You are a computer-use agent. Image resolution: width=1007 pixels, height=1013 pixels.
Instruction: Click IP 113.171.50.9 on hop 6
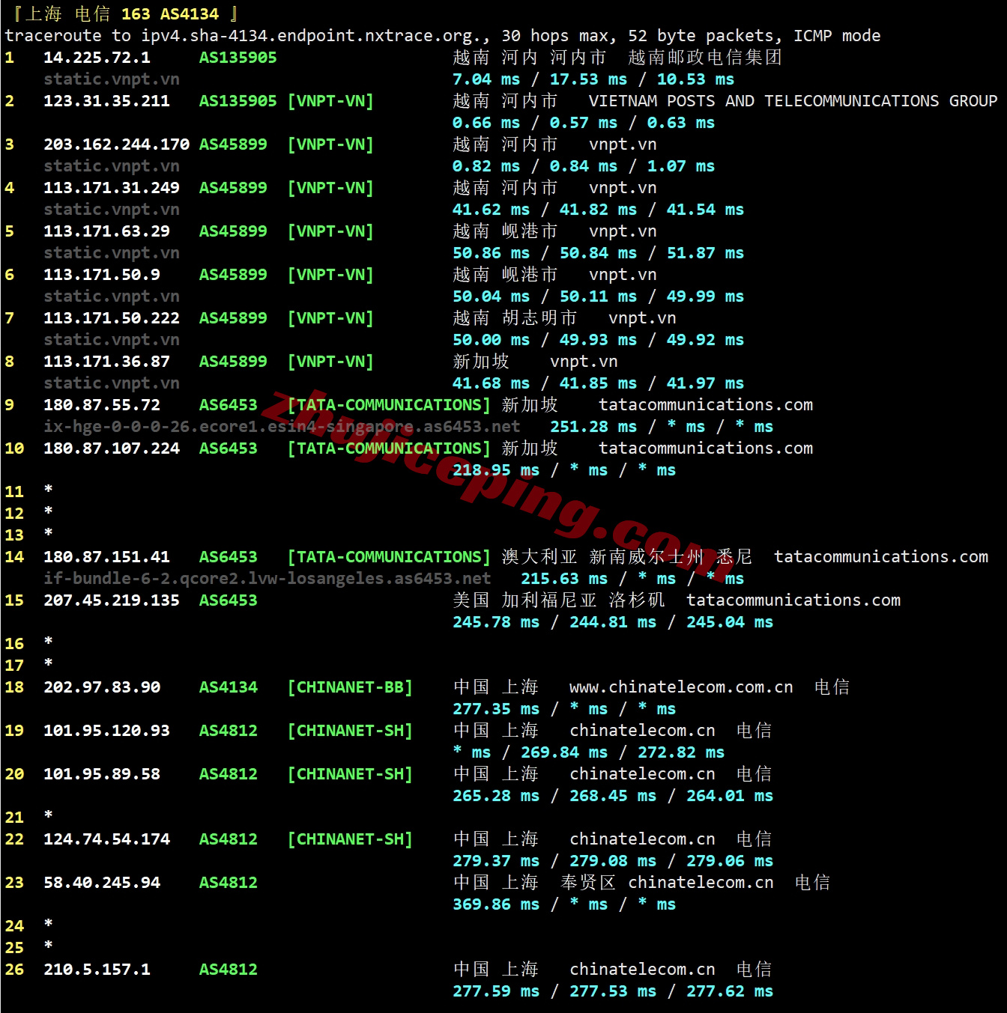pyautogui.click(x=102, y=275)
